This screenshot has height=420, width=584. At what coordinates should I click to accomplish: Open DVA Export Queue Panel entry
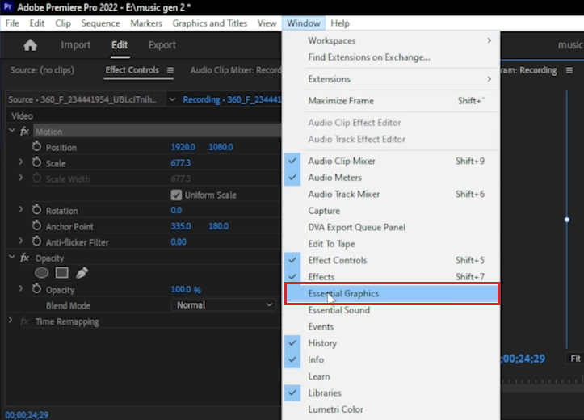click(391, 227)
